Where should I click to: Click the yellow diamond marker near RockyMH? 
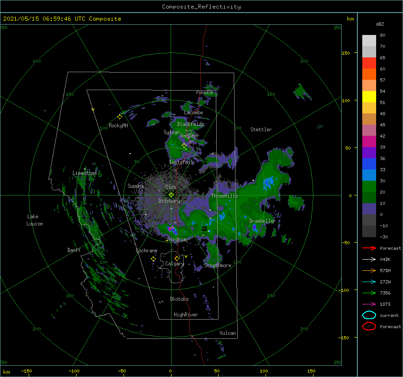point(120,117)
